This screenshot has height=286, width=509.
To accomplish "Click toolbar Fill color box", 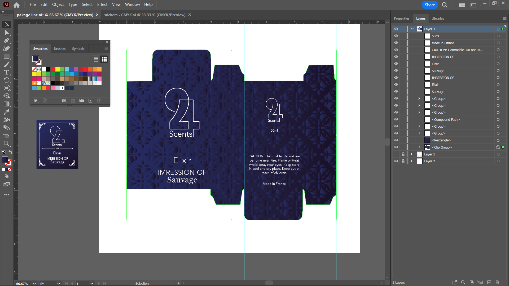I will [x=5, y=159].
